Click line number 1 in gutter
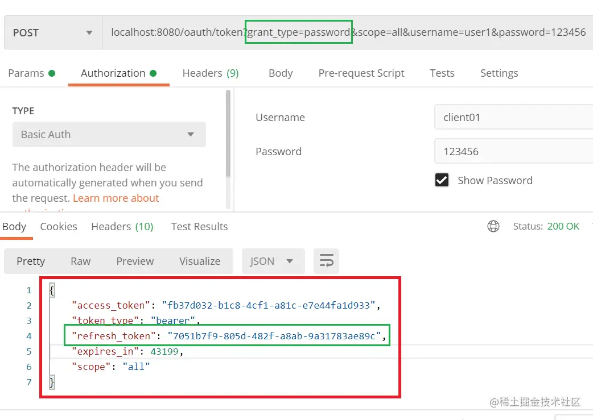Image resolution: width=593 pixels, height=420 pixels. (x=29, y=290)
